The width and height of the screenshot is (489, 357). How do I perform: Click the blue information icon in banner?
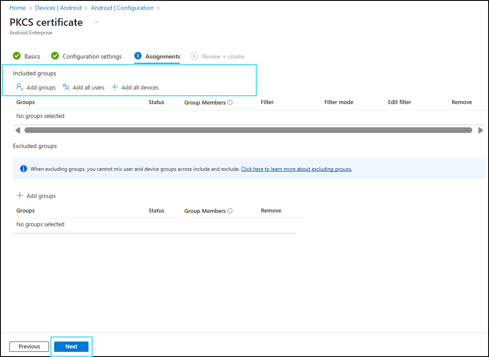[24, 169]
